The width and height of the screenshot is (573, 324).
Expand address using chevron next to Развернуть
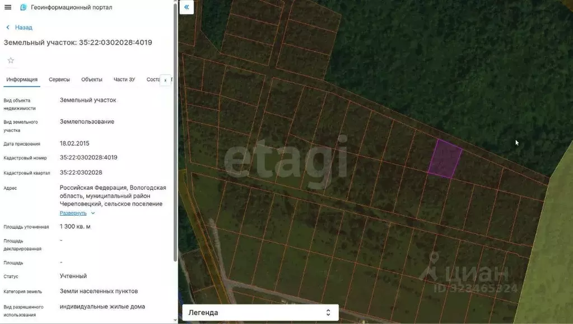pos(93,213)
